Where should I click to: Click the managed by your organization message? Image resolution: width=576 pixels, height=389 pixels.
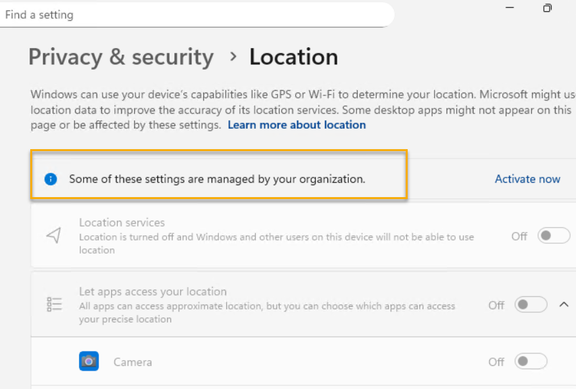217,179
